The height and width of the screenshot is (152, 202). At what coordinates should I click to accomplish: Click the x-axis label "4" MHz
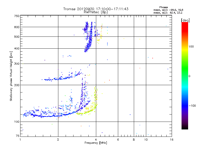96,140
